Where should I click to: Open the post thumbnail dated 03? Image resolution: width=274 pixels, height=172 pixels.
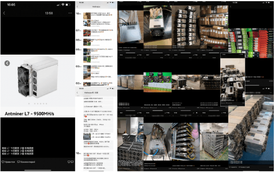(87, 69)
